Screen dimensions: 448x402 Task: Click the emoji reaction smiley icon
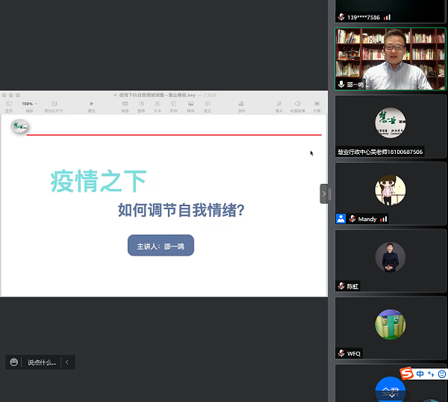(14, 362)
